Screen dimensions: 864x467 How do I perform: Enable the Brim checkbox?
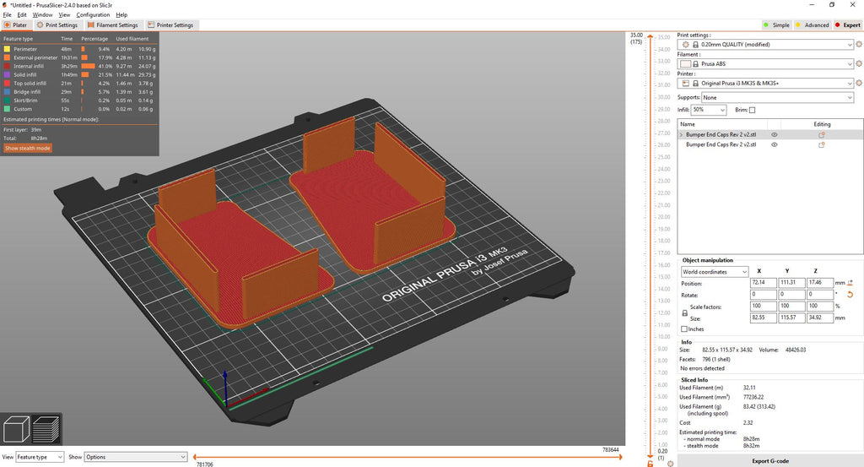point(752,110)
